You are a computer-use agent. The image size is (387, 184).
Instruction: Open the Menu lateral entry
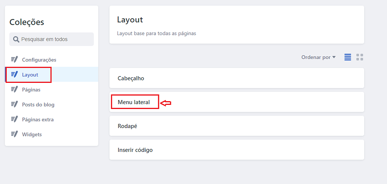pos(237,102)
